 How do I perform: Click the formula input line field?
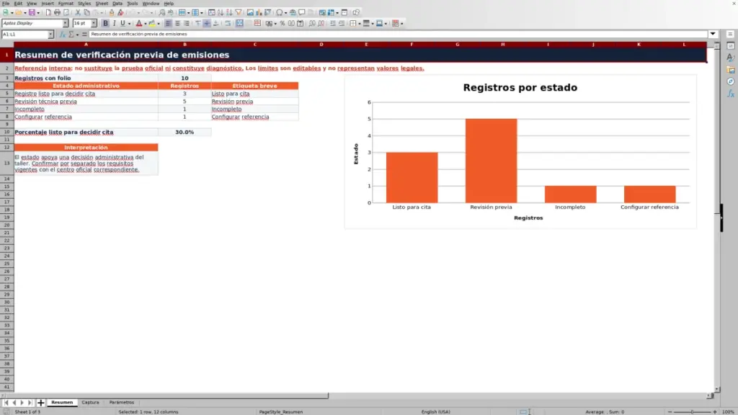click(x=398, y=34)
